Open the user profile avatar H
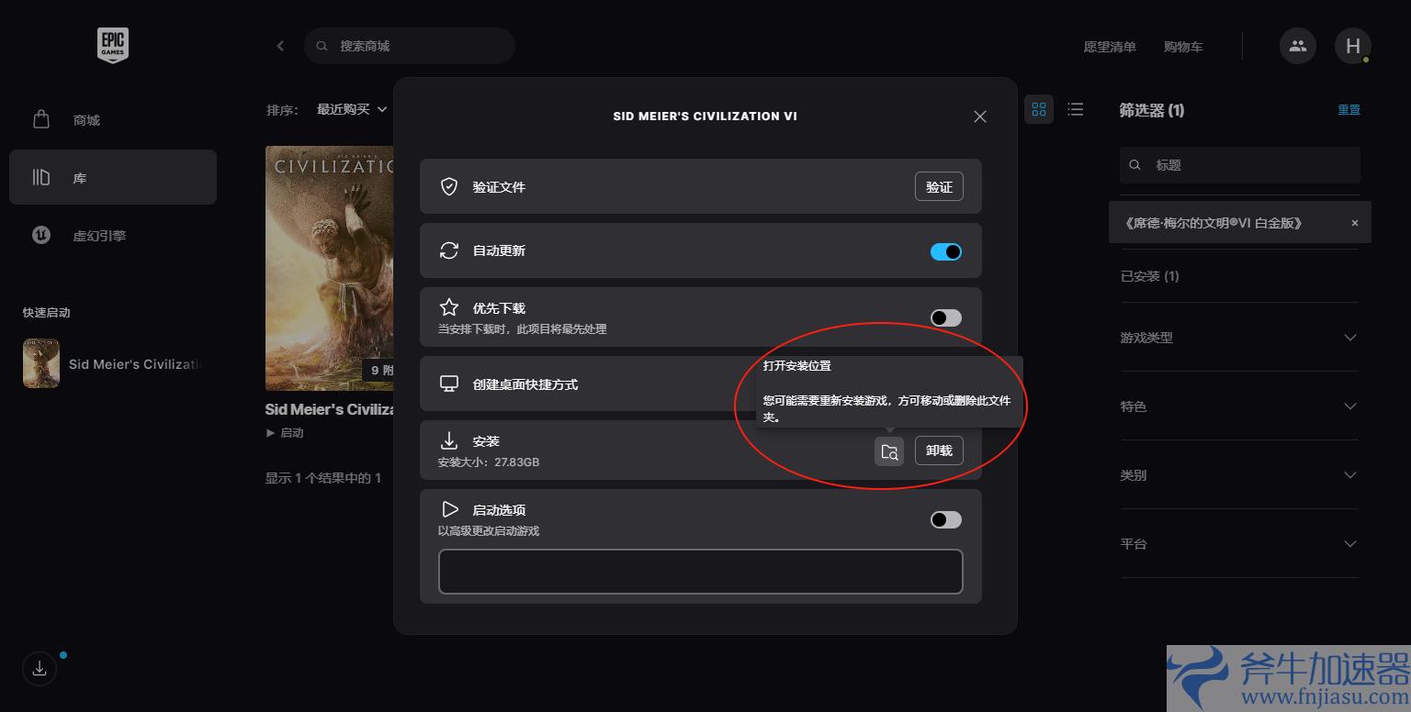 (x=1352, y=46)
